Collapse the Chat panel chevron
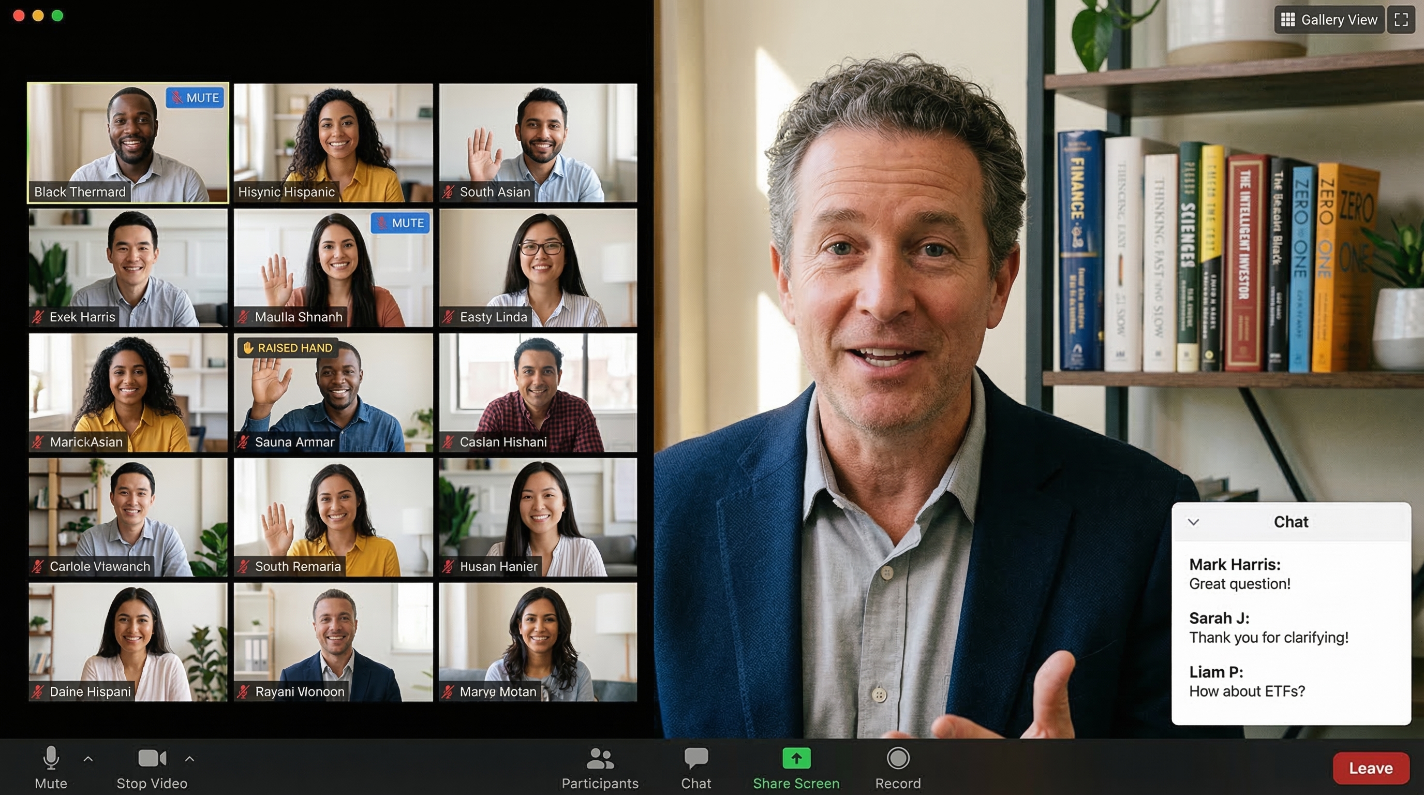 click(1194, 522)
